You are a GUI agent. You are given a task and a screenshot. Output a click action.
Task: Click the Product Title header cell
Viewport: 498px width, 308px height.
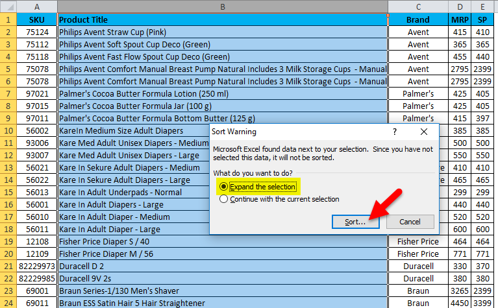tap(222, 19)
